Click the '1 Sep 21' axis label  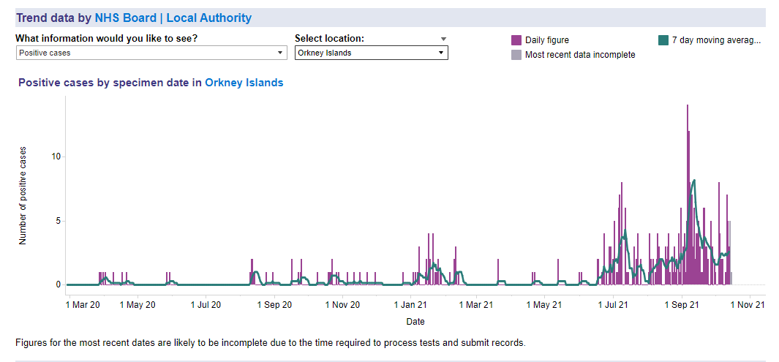[682, 305]
